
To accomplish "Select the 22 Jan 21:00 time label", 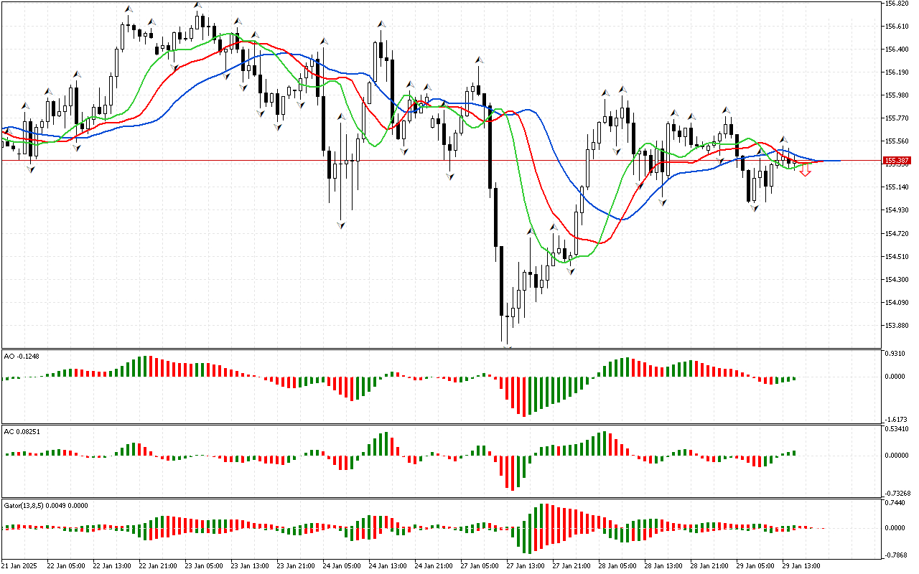I will tap(158, 565).
